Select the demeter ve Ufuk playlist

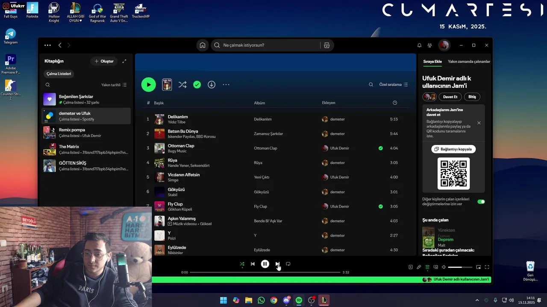[86, 116]
